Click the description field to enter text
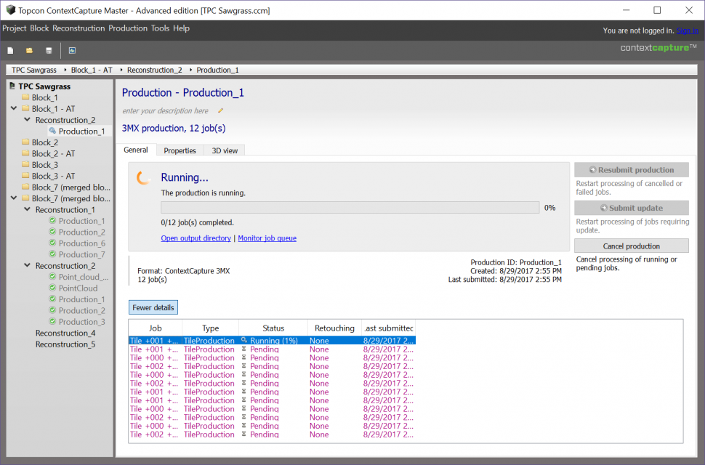Image resolution: width=705 pixels, height=465 pixels. (x=166, y=111)
